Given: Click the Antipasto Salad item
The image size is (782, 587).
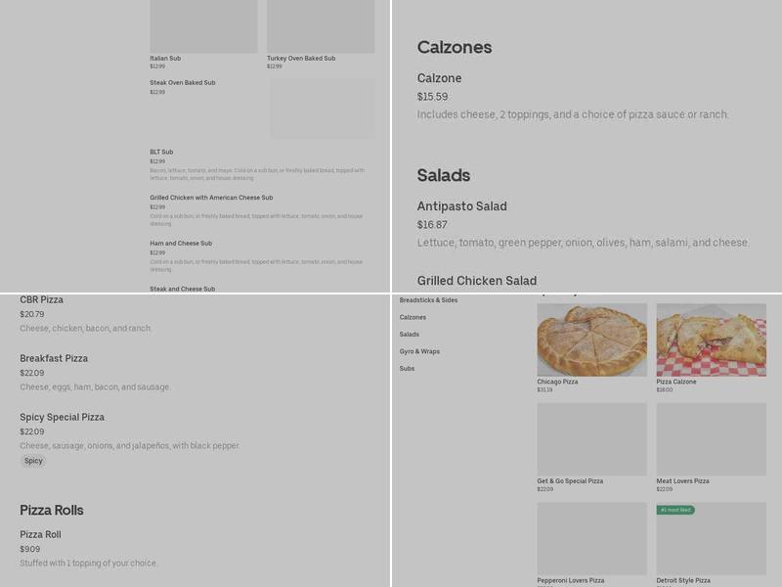Looking at the screenshot, I should click(461, 206).
